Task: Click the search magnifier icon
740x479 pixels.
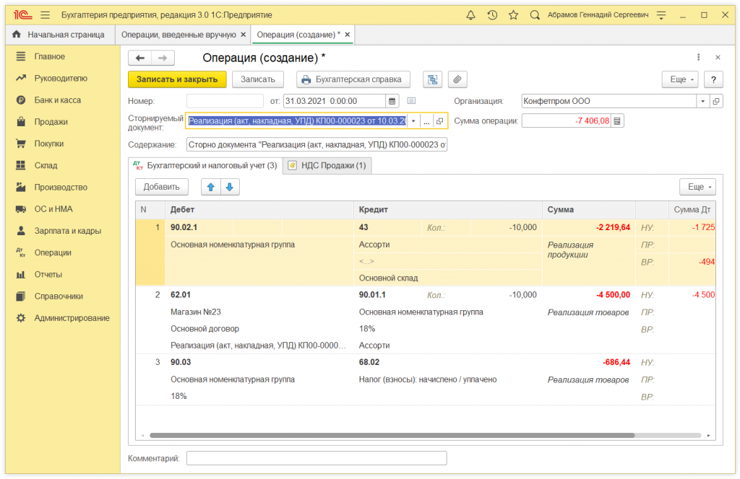Action: click(535, 15)
